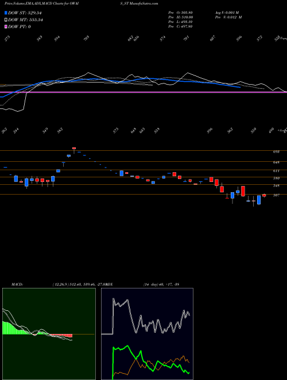Click the horizontal magenta PT line
287x380 pixels.
143,92
